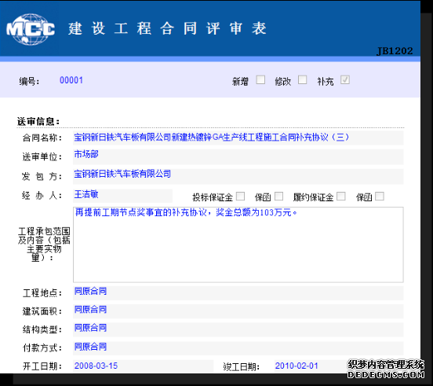Check the 修改 checkbox
Viewport: 433px width, 386px height.
tap(302, 80)
